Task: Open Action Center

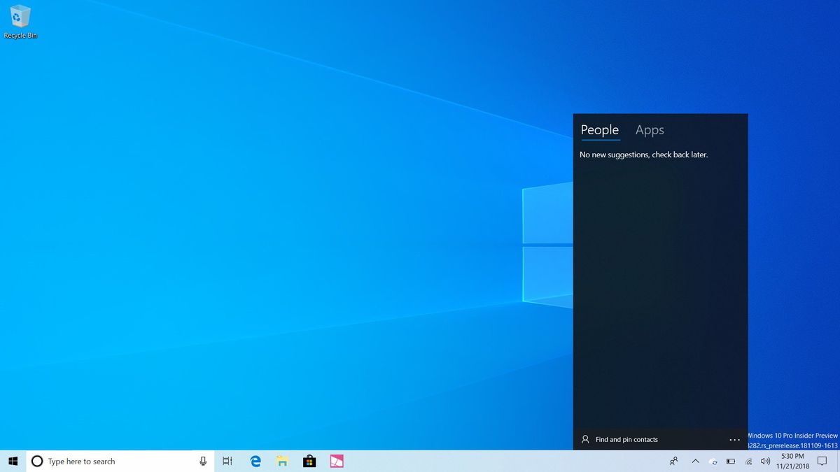Action: coord(822,461)
